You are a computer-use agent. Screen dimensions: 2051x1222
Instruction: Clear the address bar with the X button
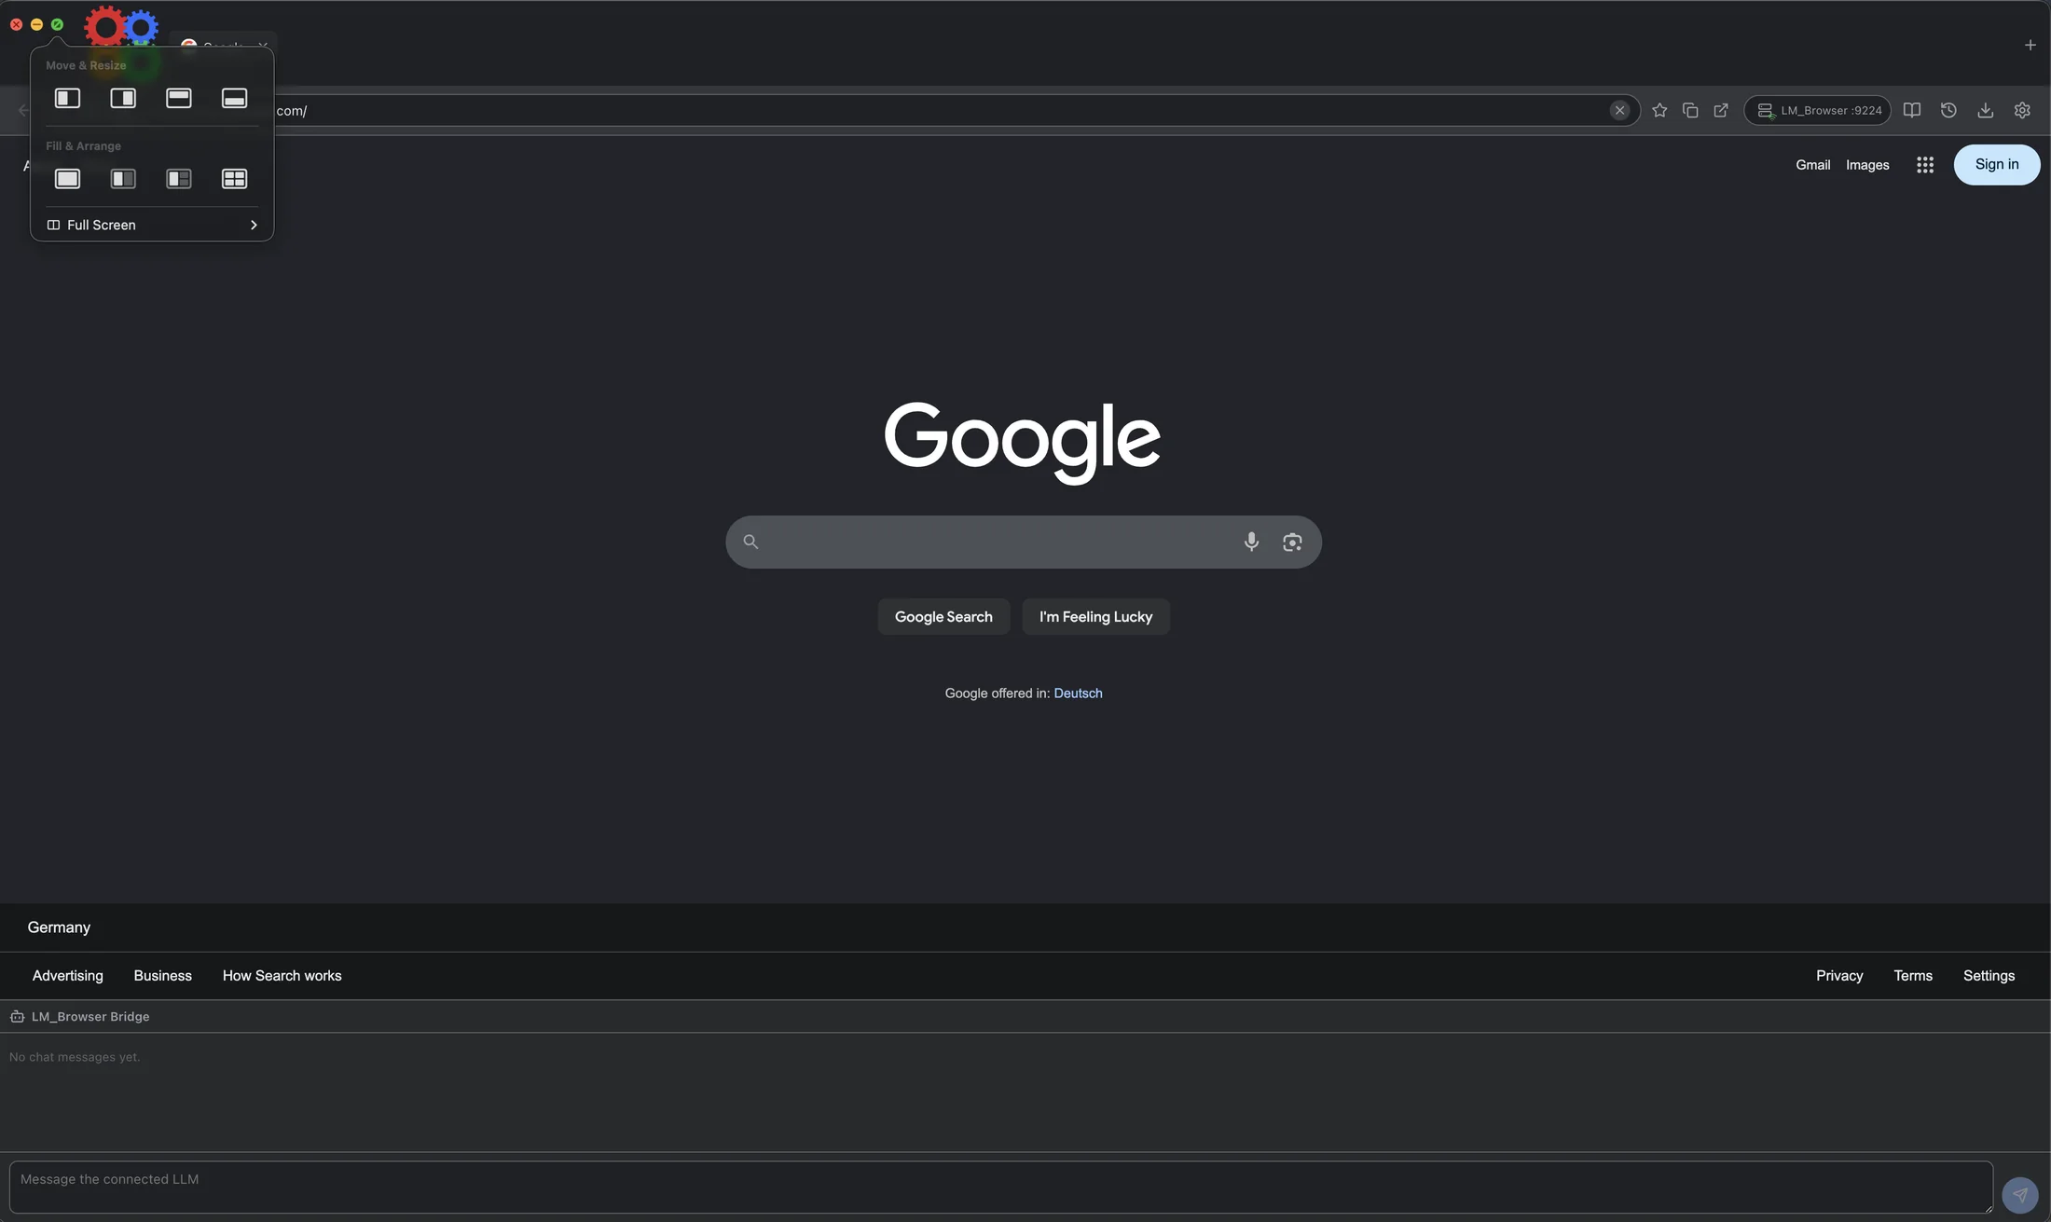click(x=1619, y=110)
